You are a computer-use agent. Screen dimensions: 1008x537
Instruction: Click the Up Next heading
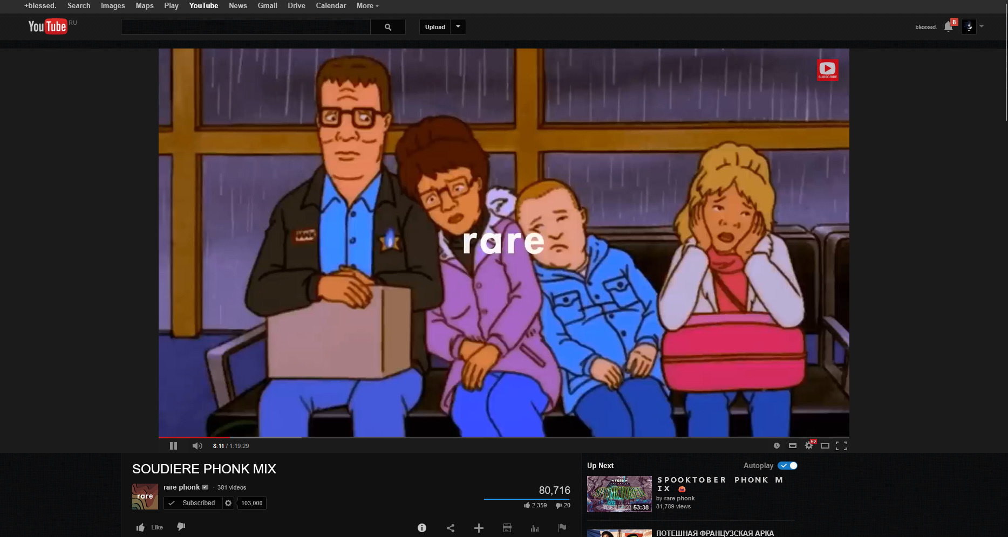coord(600,465)
